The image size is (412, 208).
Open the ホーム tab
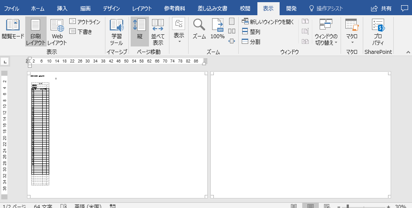click(x=37, y=8)
